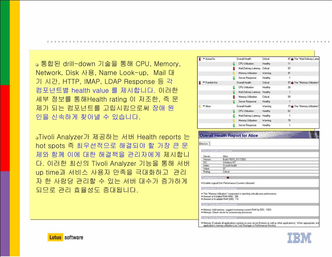Click red thermometer on Mail Delivery Latency row valued 97
This screenshot has width=332, height=257.
(234, 69)
